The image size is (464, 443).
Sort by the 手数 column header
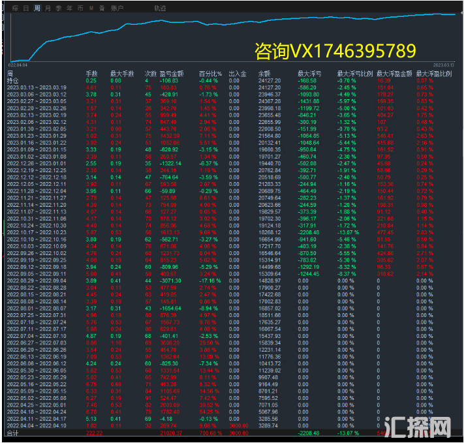[91, 74]
